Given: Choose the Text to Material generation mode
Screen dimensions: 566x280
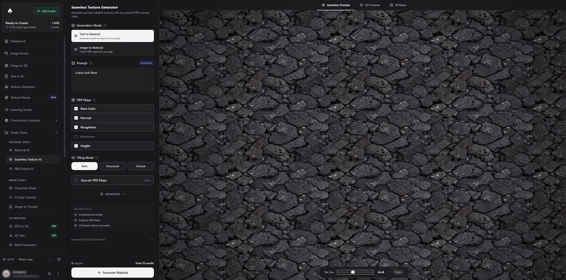Looking at the screenshot, I should 113,36.
